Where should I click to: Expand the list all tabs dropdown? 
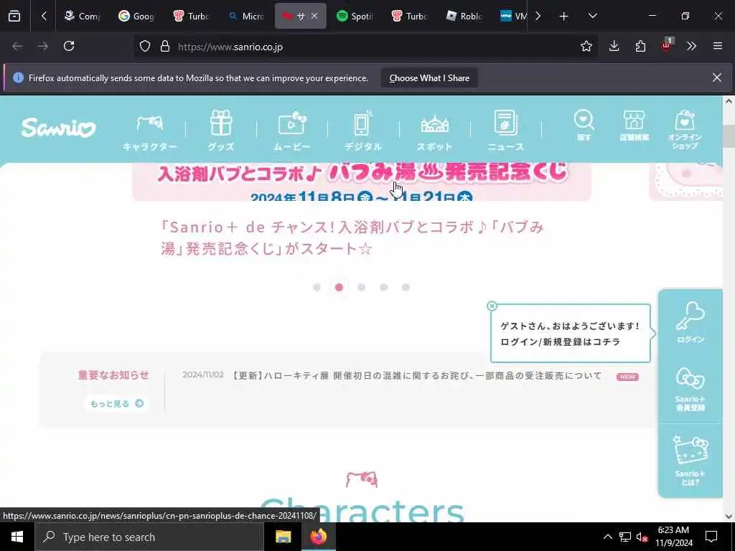[592, 16]
